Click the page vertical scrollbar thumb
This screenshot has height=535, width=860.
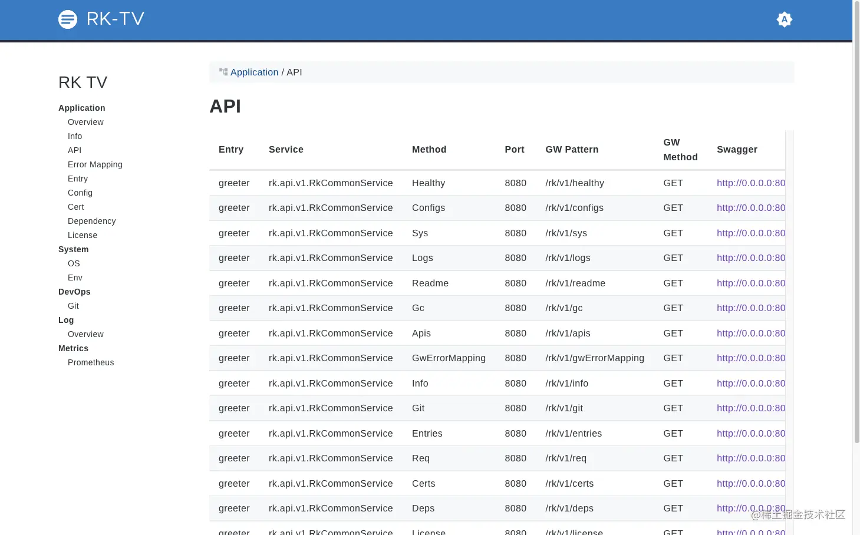coord(856,222)
